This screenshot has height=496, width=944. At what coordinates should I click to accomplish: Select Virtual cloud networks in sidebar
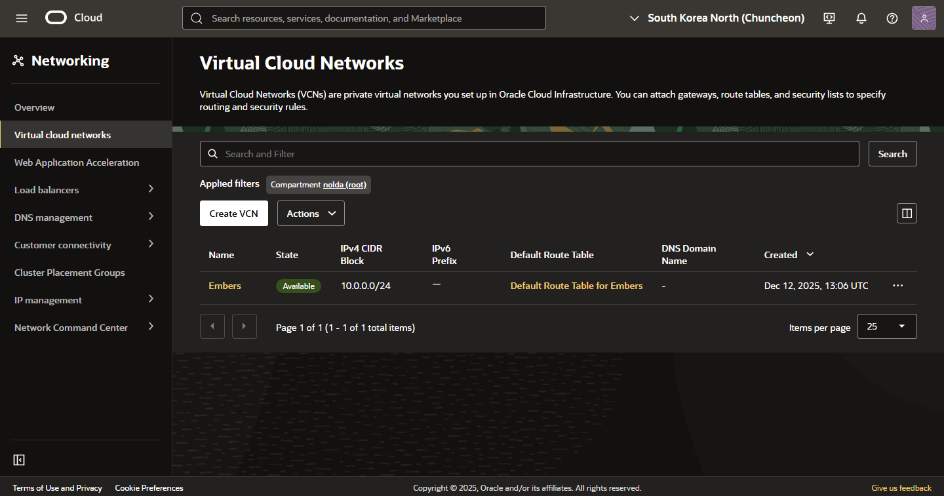(85, 135)
